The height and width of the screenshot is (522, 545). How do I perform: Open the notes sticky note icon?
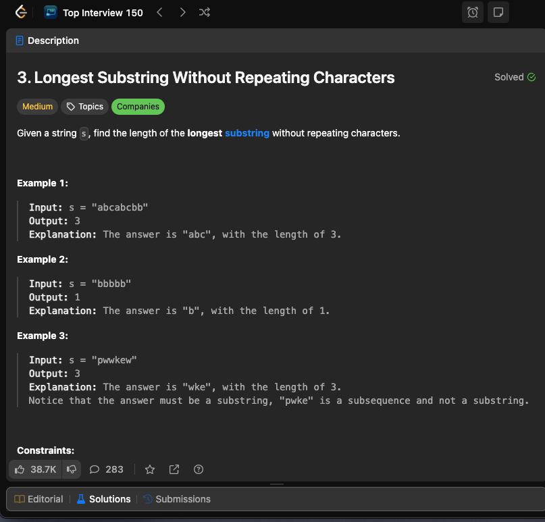[x=498, y=13]
